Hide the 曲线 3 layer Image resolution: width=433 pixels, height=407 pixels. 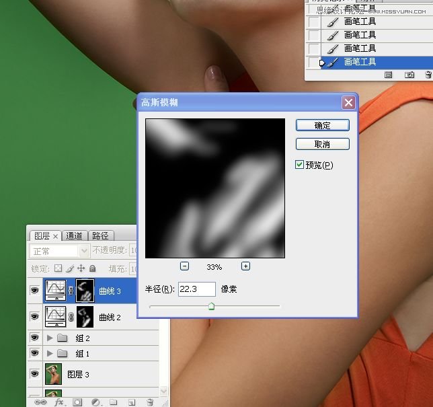(34, 290)
